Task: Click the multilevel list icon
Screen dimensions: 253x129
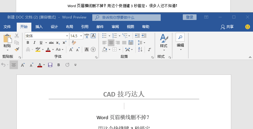Action: [125, 36]
